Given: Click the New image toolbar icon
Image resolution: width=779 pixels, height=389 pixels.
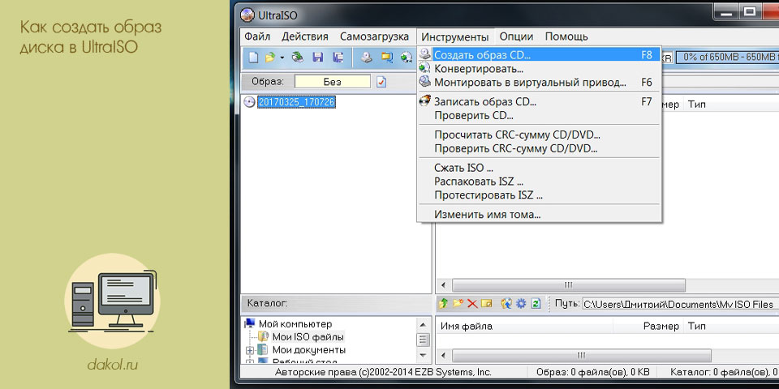Looking at the screenshot, I should tap(253, 57).
